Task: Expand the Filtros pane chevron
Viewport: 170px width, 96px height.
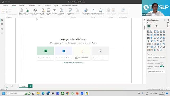Action: pyautogui.click(x=144, y=20)
